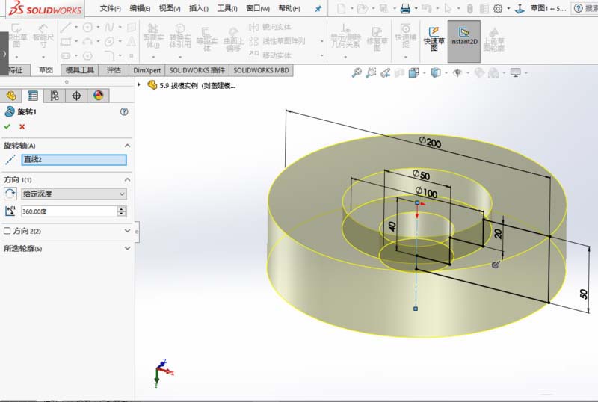Collapse the 旋转轴(A) section
Image resolution: width=598 pixels, height=402 pixels.
[x=127, y=146]
